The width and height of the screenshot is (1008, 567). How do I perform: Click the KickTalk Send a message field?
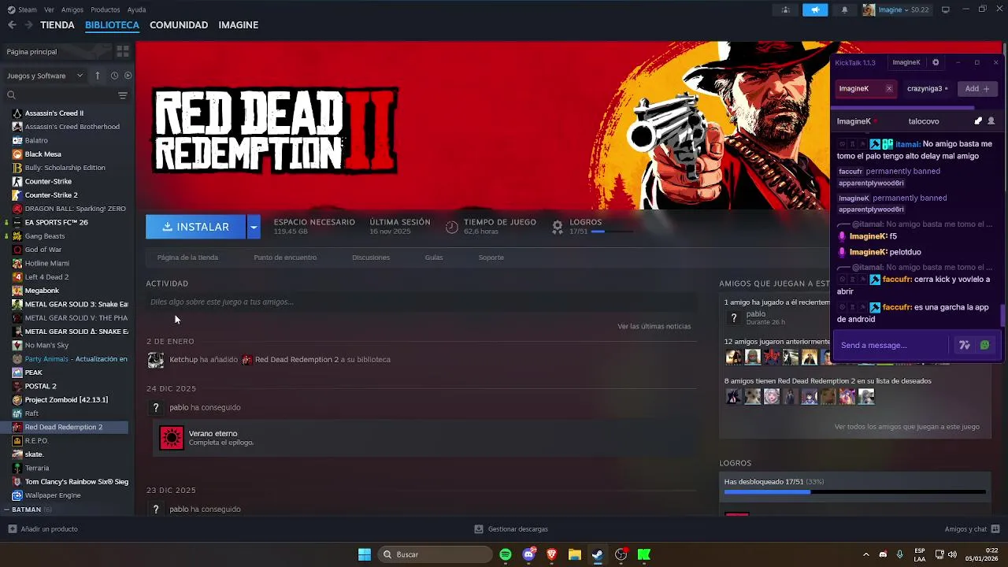(x=891, y=345)
